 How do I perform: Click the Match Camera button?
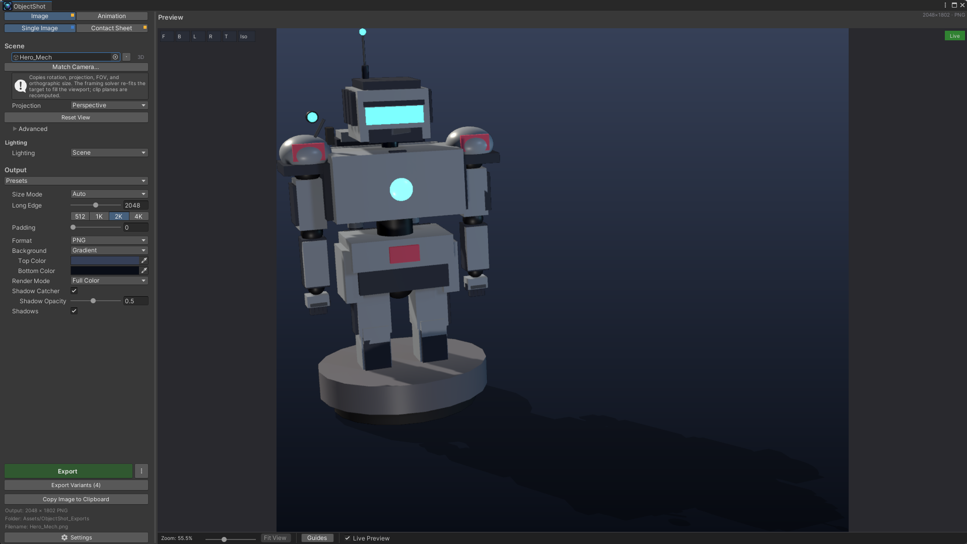pos(76,67)
